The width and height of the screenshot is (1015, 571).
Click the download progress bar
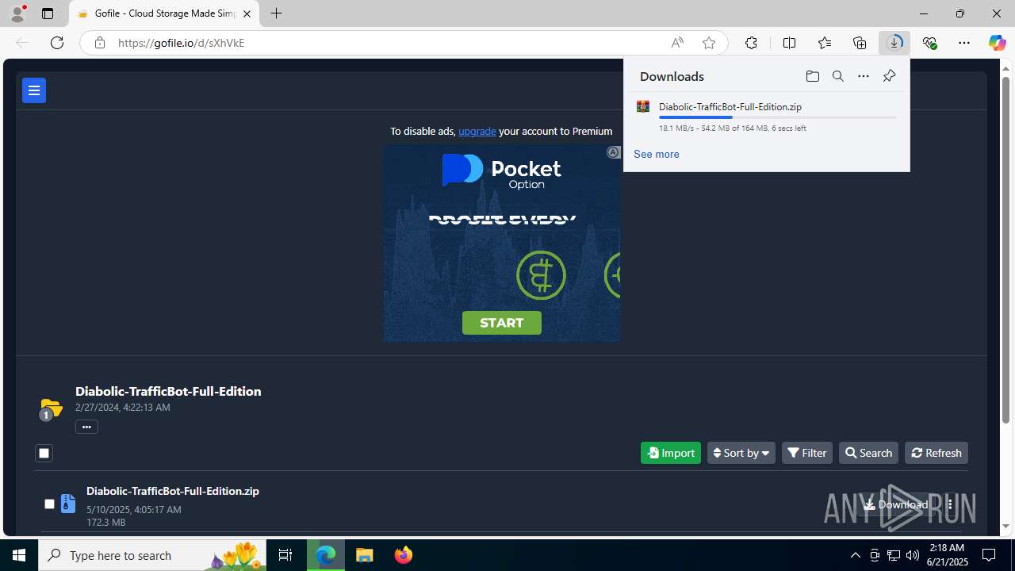point(777,117)
